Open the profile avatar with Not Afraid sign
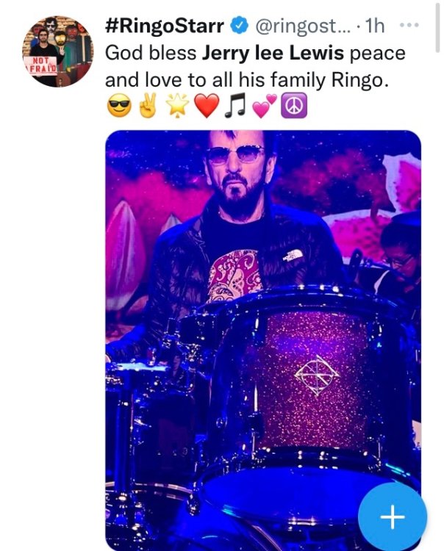Viewport: 444px width, 551px height. pyautogui.click(x=58, y=51)
